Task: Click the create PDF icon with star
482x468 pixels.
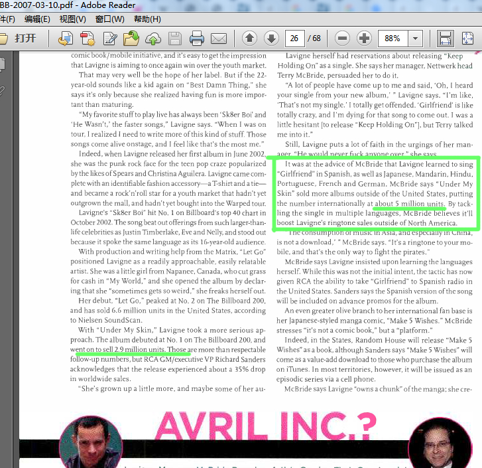Action: (x=88, y=39)
